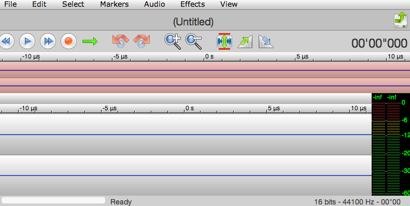Click the undo icon

point(120,41)
